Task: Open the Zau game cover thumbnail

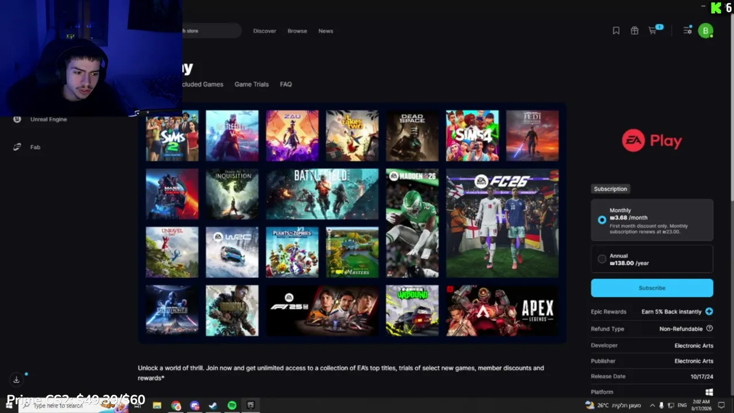Action: tap(292, 135)
